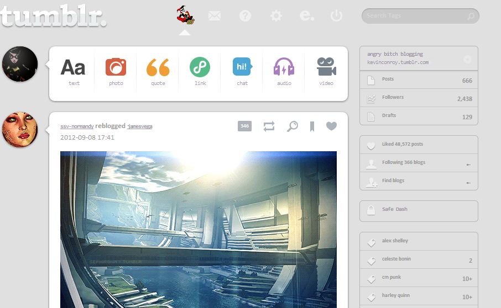Toggle Safe Dash
The height and width of the screenshot is (308, 501).
419,211
